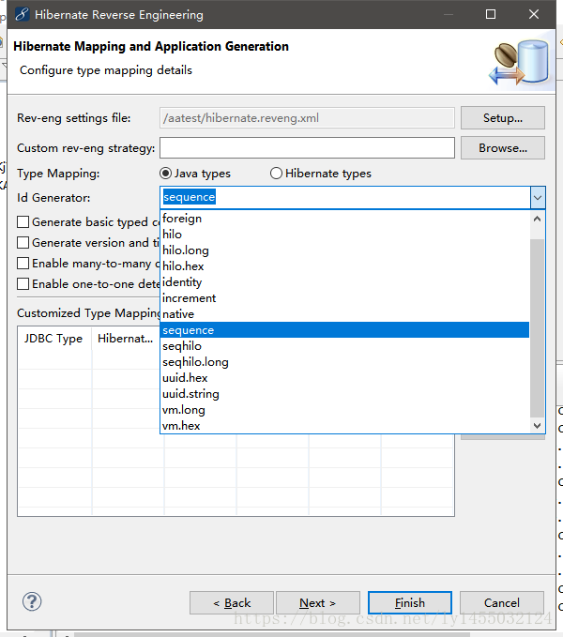Select uuid.string as the Id Generator
The height and width of the screenshot is (637, 563).
click(345, 394)
